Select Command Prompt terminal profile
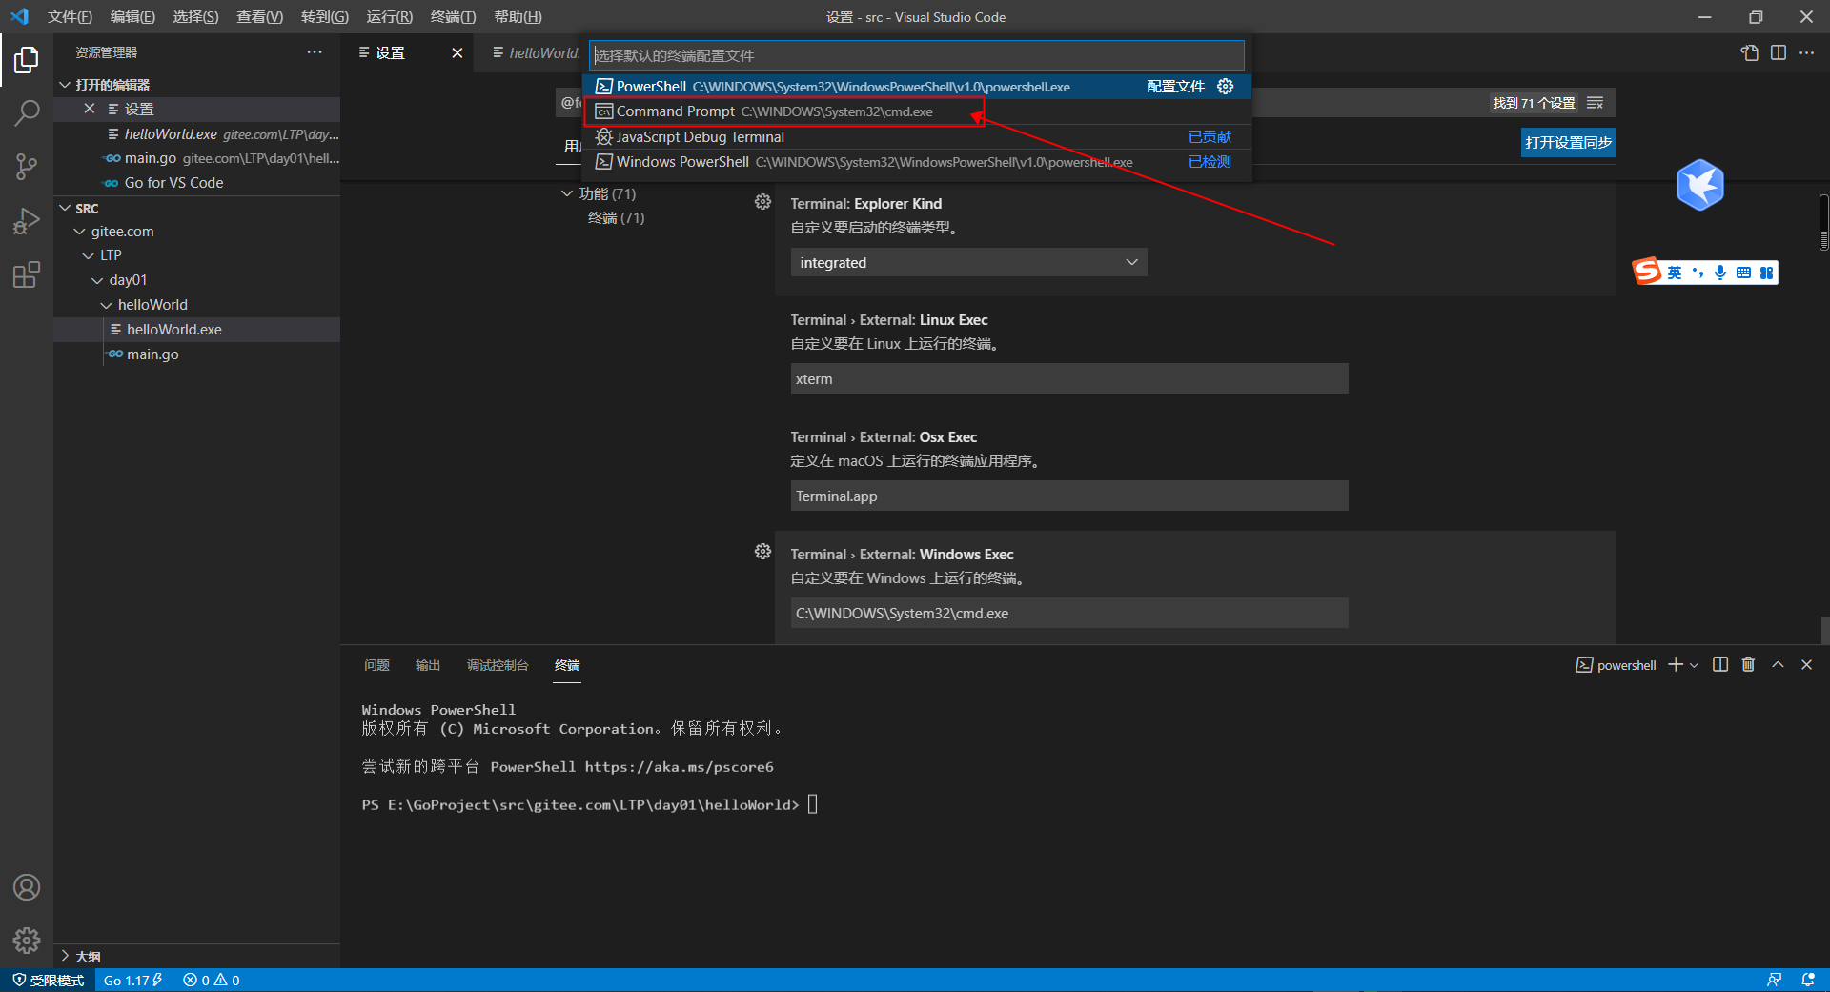This screenshot has width=1830, height=992. coord(917,111)
